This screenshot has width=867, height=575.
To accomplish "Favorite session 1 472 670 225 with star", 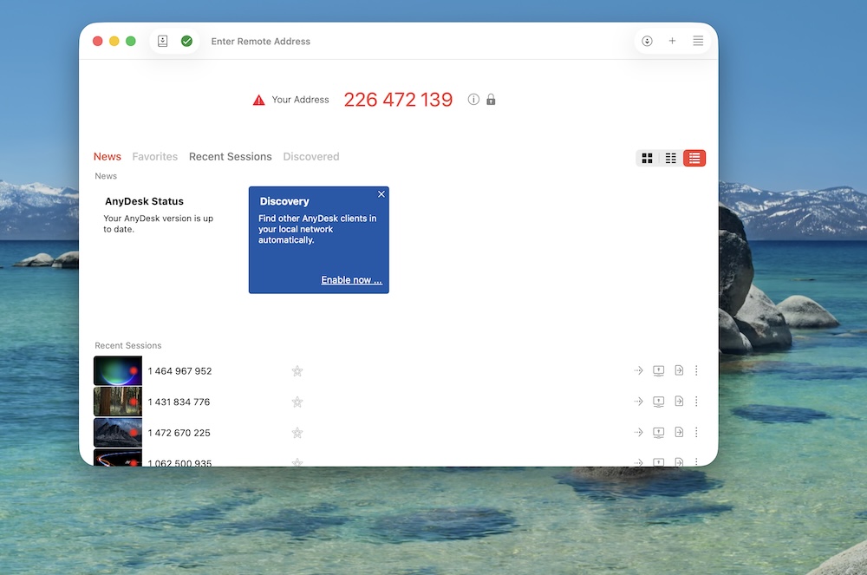I will (297, 433).
